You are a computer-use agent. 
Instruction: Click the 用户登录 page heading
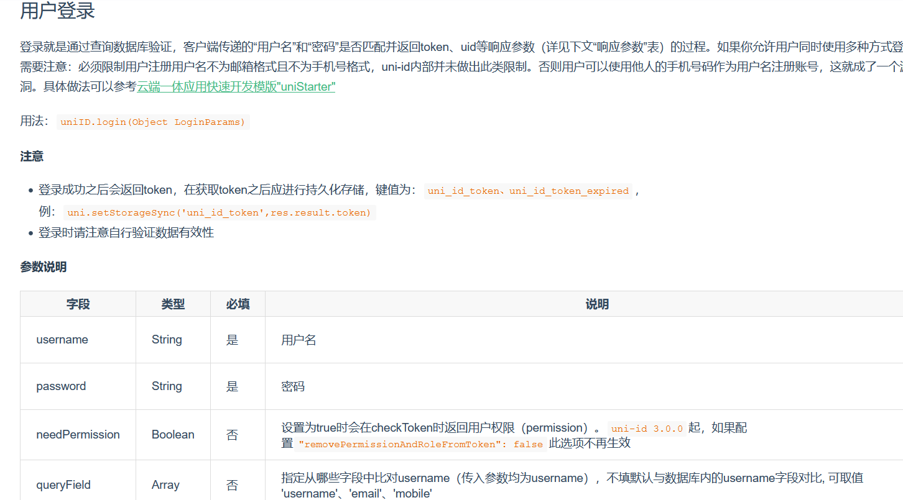coord(56,11)
